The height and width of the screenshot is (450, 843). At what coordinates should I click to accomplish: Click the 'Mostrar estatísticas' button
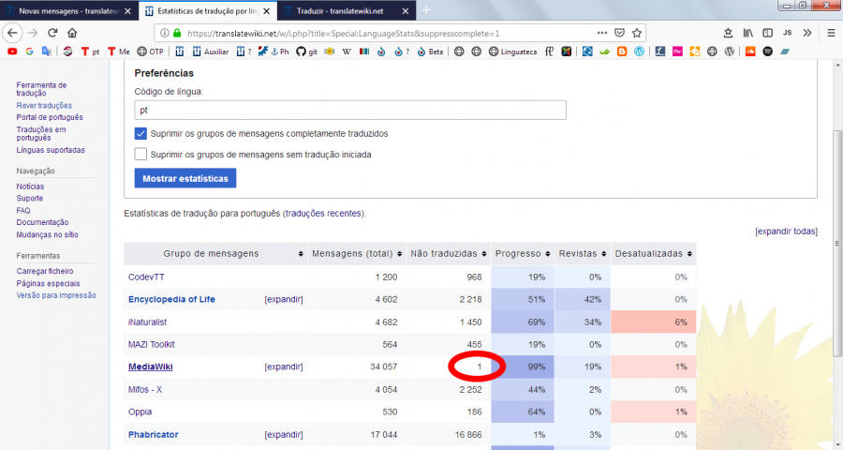pos(185,178)
